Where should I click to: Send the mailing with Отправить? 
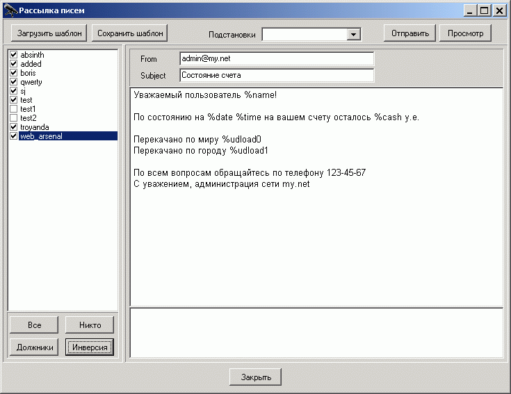[x=409, y=33]
